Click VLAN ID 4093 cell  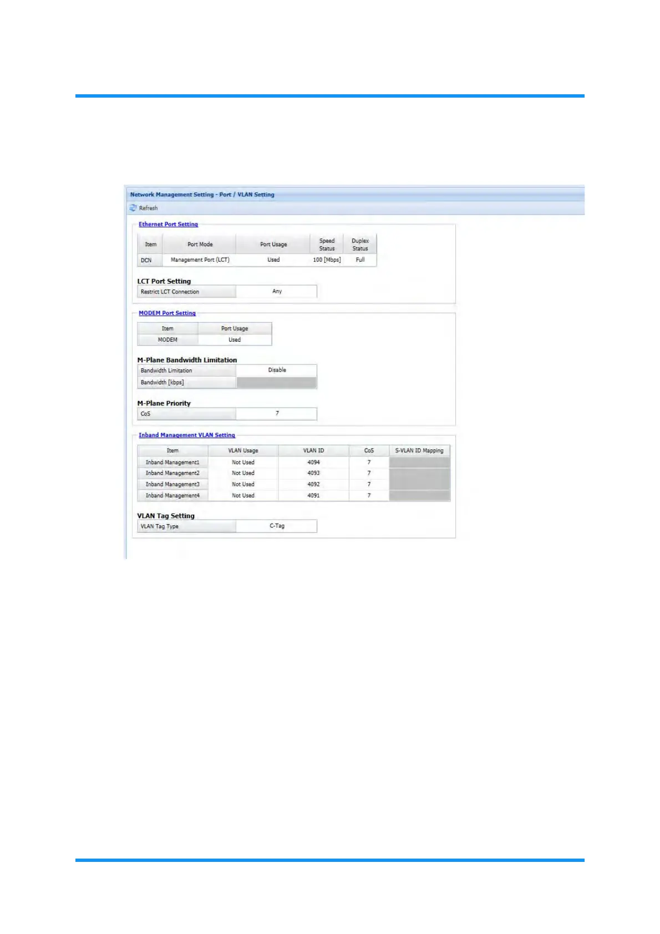point(313,474)
